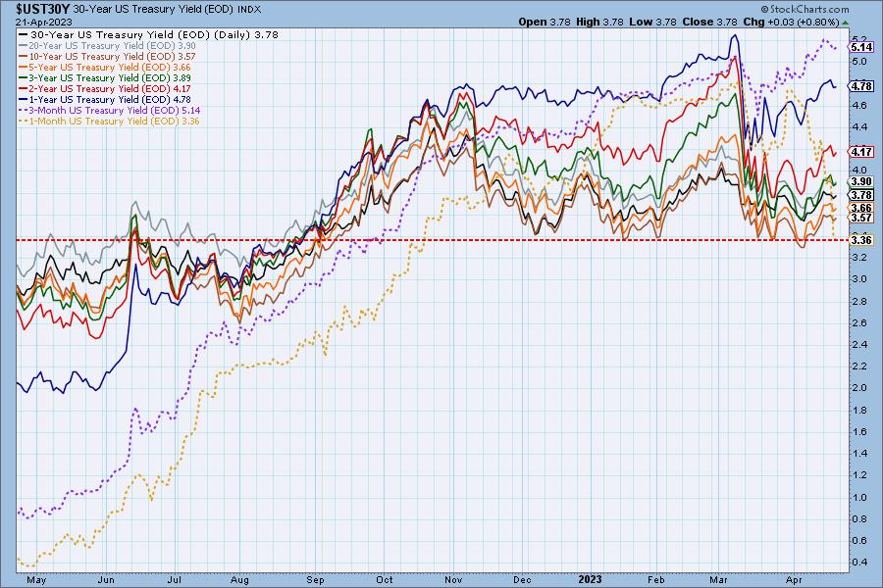Viewport: 883px width, 588px height.
Task: Click the 1.0 tick on the yield axis
Action: pos(859,498)
